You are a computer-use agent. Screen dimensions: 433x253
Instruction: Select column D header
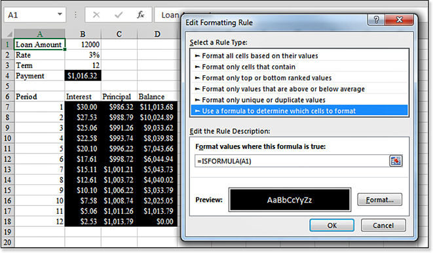[157, 34]
